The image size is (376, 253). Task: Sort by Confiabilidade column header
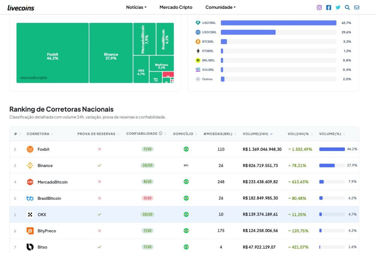[146, 133]
